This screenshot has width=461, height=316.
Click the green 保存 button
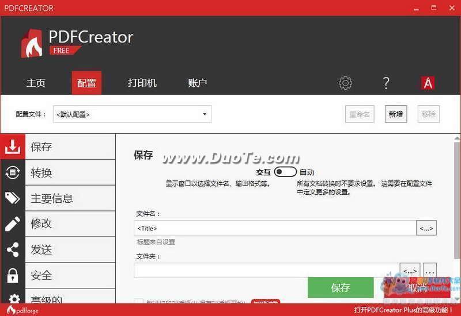coord(341,287)
